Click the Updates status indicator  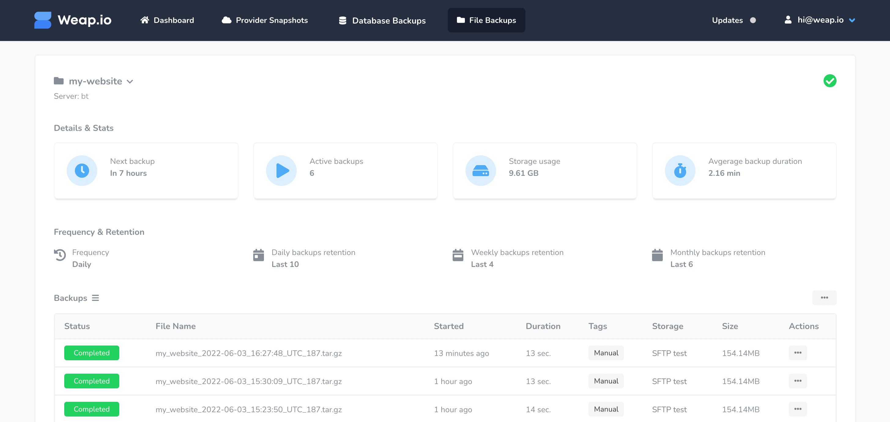pos(752,20)
